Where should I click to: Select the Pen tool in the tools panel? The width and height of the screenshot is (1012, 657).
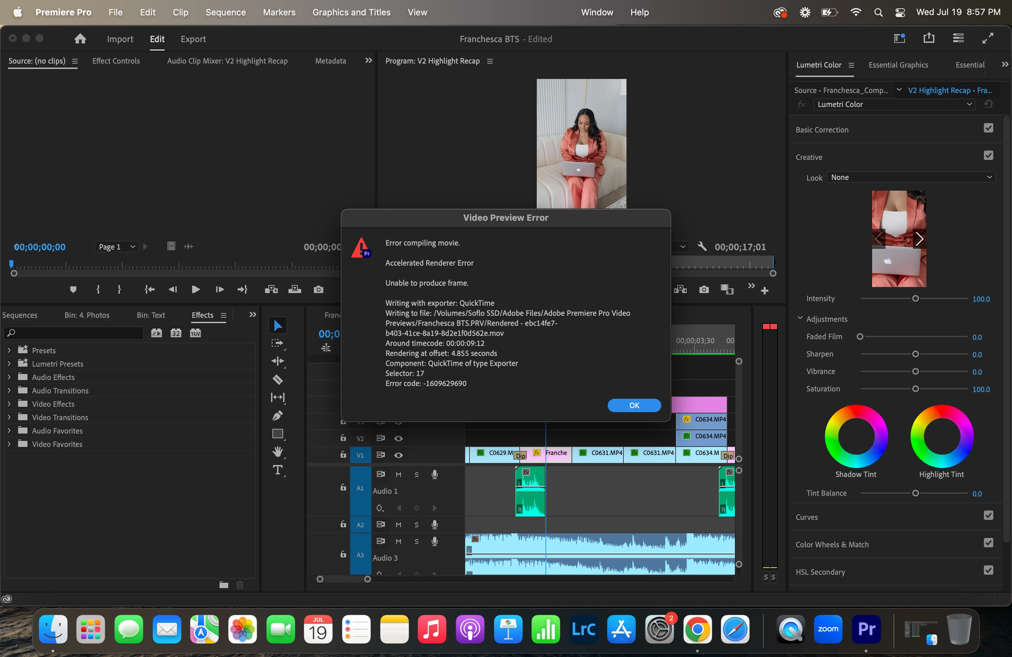pyautogui.click(x=278, y=415)
